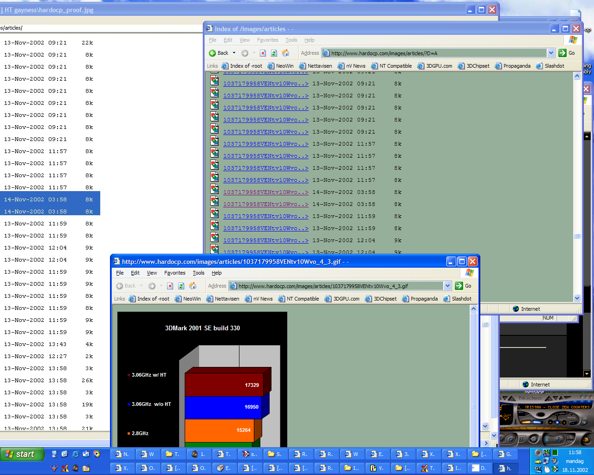Screen dimensions: 594x475
Task: Click the 22k size row in left listing
Action: pyautogui.click(x=49, y=43)
